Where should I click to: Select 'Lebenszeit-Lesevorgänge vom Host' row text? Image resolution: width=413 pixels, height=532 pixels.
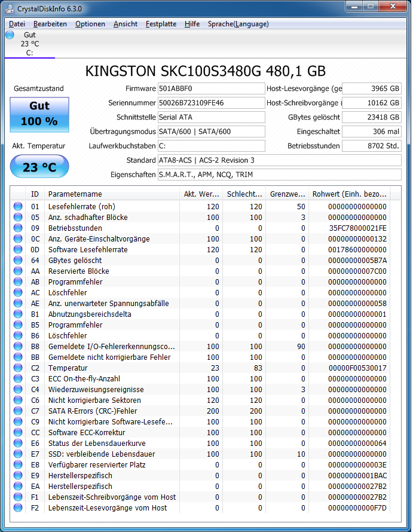click(x=108, y=508)
